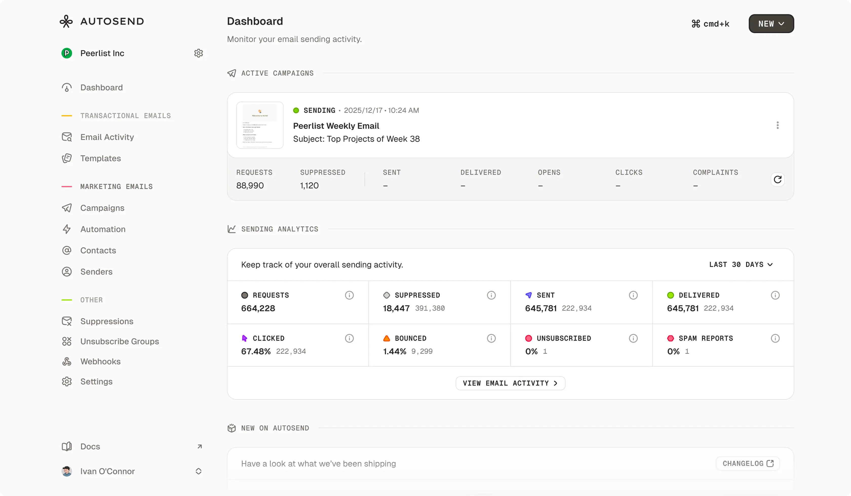Show info about the Bounced rate
Viewport: 851px width, 496px height.
pyautogui.click(x=491, y=338)
